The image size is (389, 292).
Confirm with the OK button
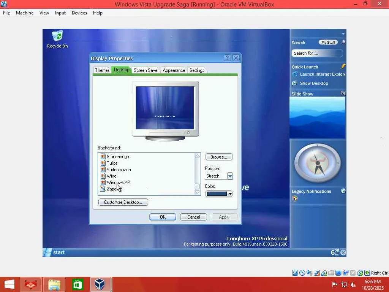pyautogui.click(x=163, y=217)
